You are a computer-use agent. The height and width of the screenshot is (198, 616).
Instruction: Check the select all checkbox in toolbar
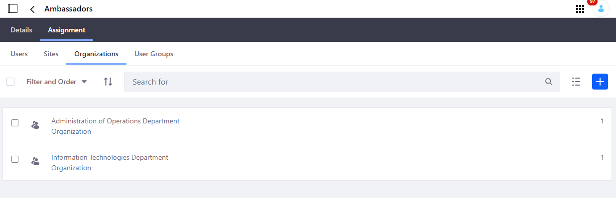click(x=10, y=82)
